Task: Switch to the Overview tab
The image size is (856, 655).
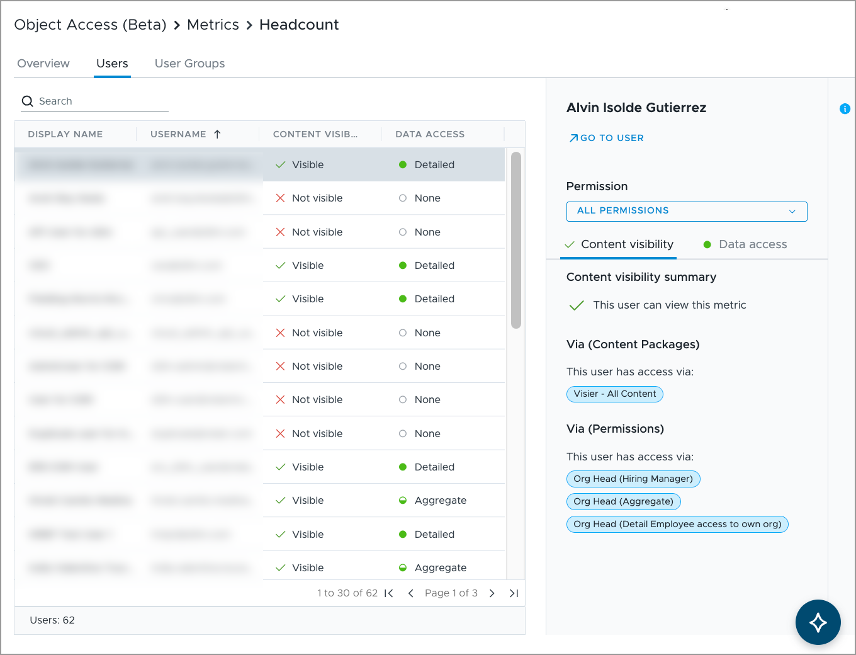Action: tap(43, 64)
